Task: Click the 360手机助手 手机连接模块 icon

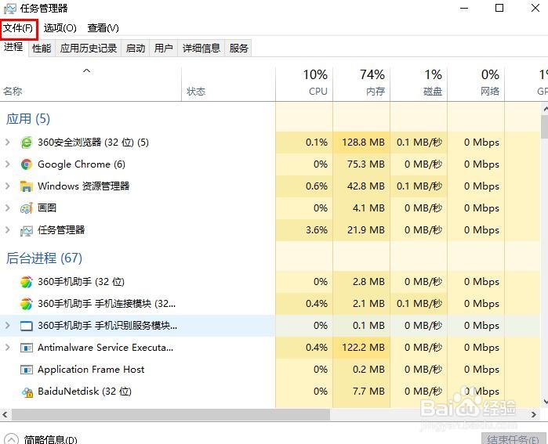Action: [26, 304]
